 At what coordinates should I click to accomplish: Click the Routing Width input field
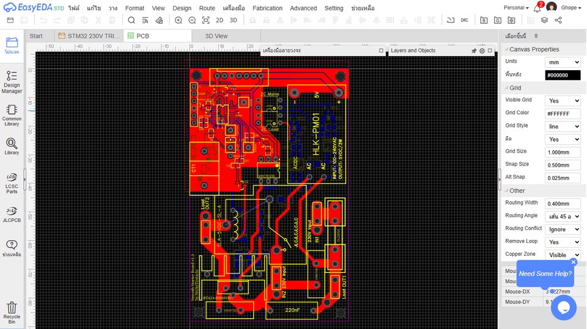pos(563,203)
